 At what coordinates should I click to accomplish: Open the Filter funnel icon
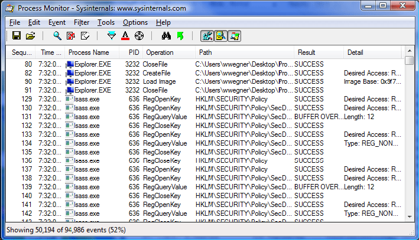point(112,35)
